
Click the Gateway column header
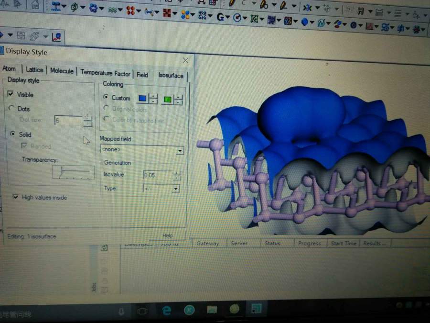pyautogui.click(x=208, y=244)
